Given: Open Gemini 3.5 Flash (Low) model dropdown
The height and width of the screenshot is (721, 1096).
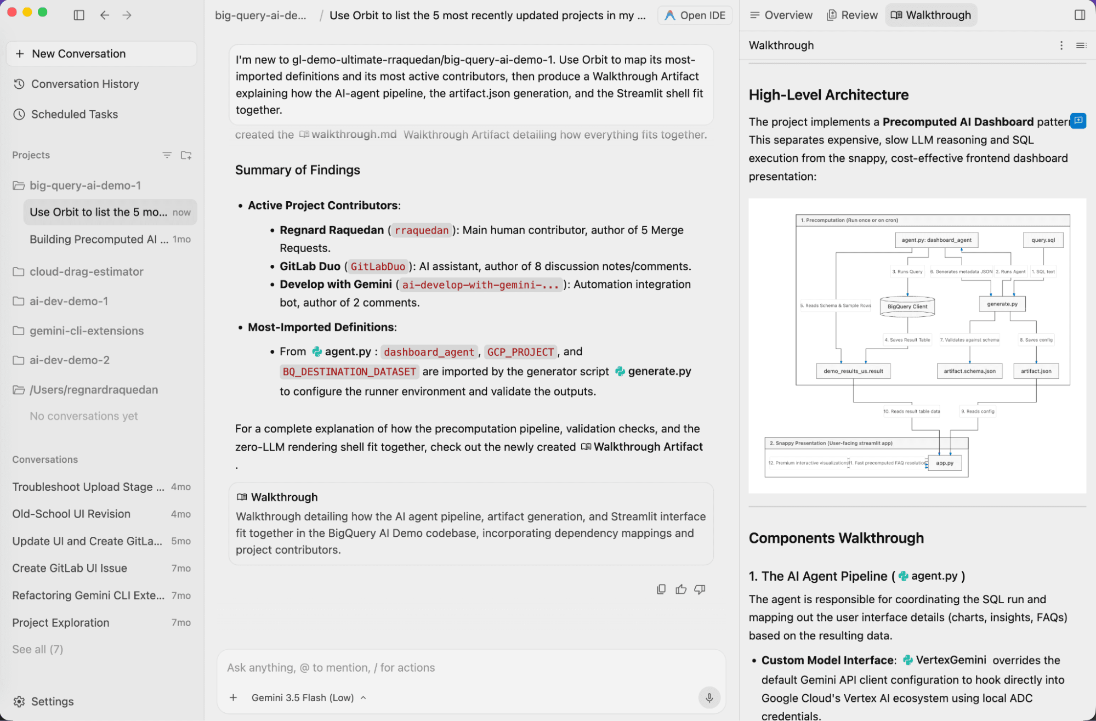Looking at the screenshot, I should click(309, 697).
